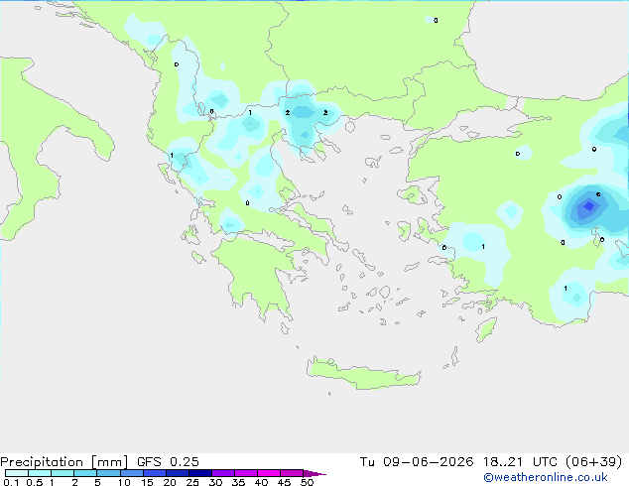This screenshot has height=486, width=629.
Task: Click legend scale label "0.1"
Action: pos(11,482)
